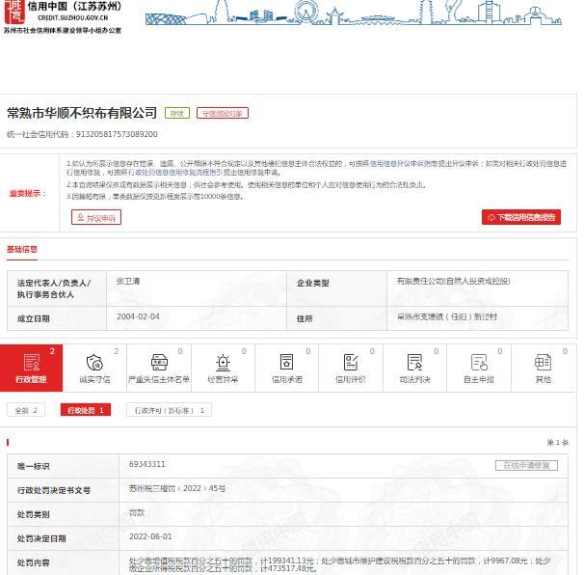The height and width of the screenshot is (575, 584).
Task: Click the 重要提示 label
Action: coord(28,193)
